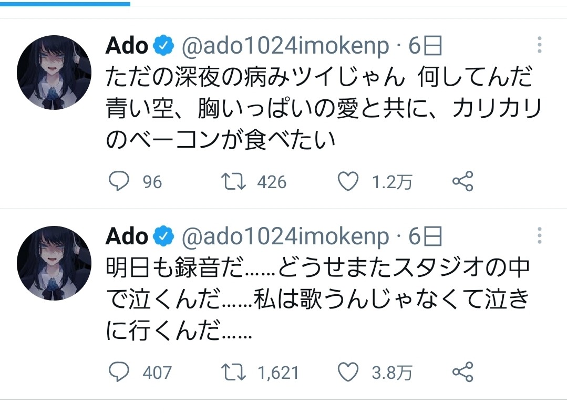Click the verified badge on second tweet

pyautogui.click(x=164, y=237)
